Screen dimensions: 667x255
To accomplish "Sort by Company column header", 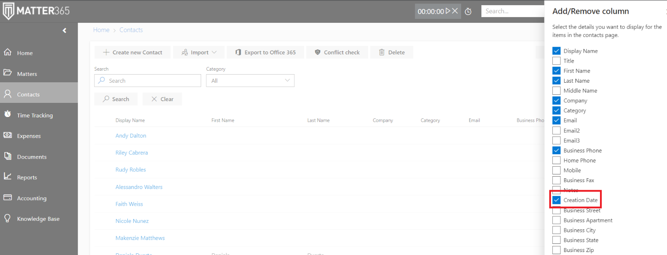I will coord(383,120).
